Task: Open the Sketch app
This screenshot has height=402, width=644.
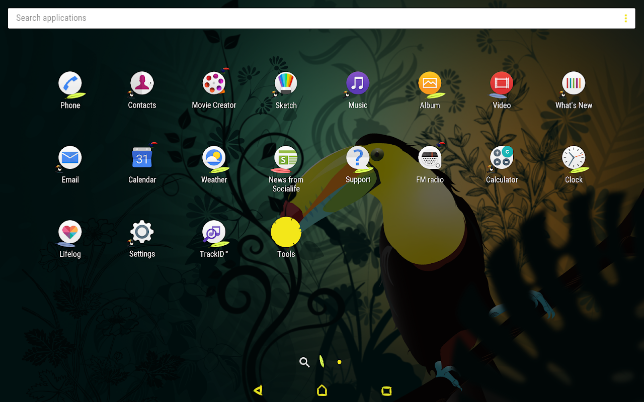Action: tap(286, 84)
